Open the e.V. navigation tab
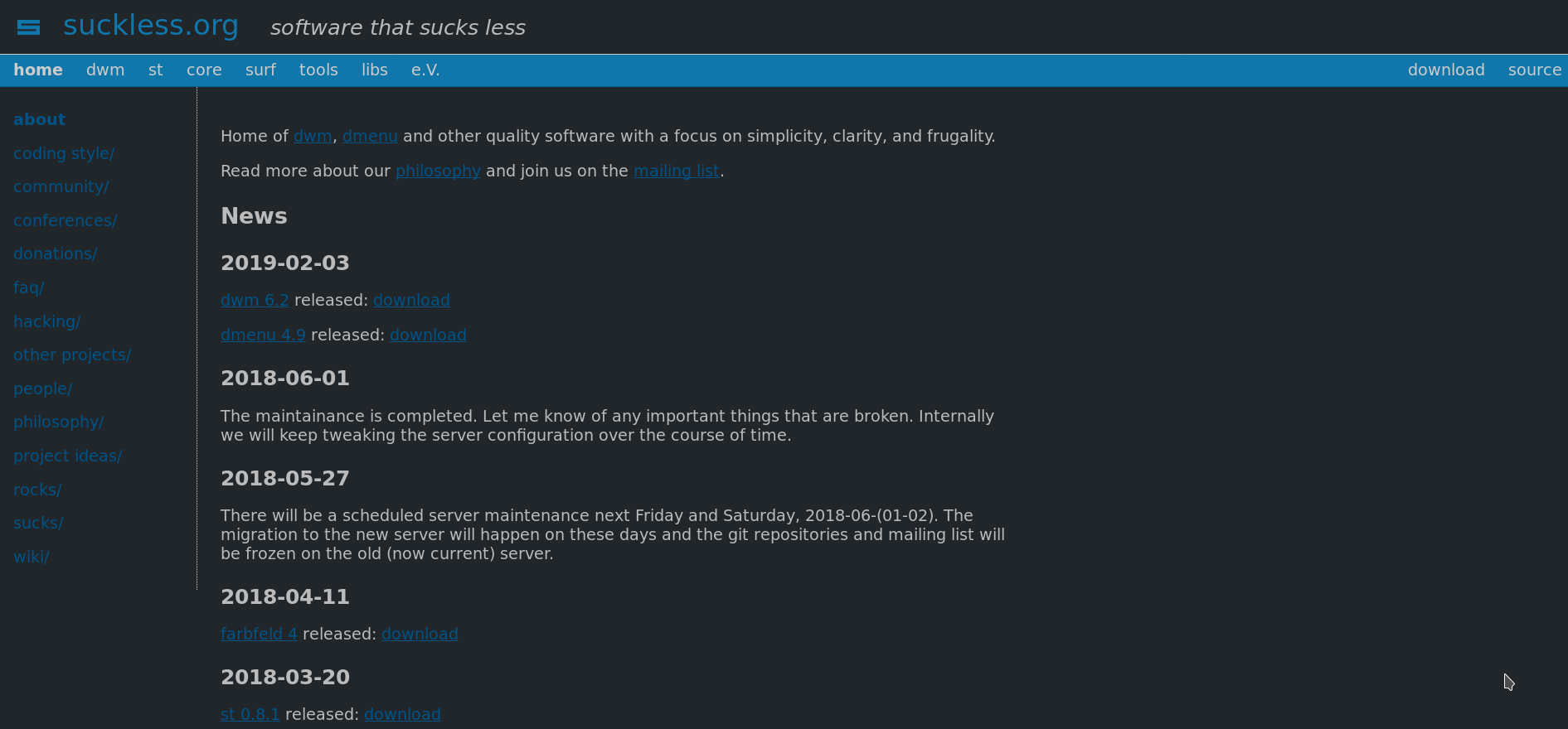 [x=425, y=70]
